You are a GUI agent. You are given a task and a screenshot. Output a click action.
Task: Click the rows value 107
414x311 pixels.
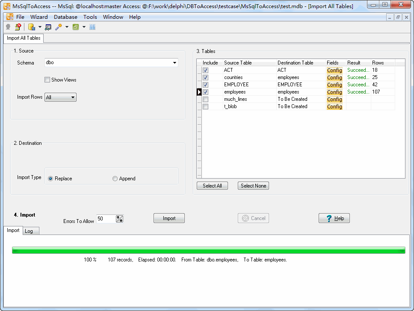click(376, 92)
